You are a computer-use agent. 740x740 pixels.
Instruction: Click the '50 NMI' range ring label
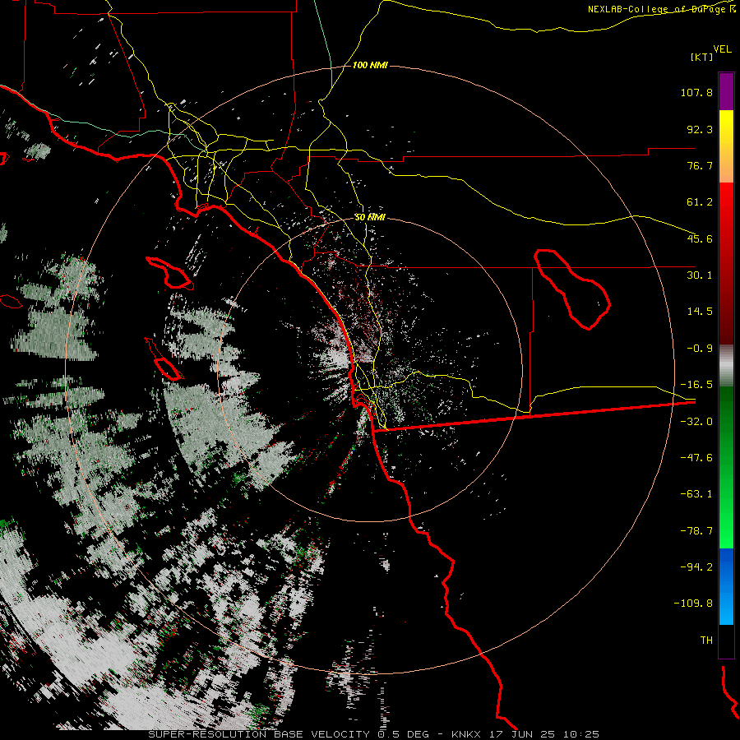[370, 217]
